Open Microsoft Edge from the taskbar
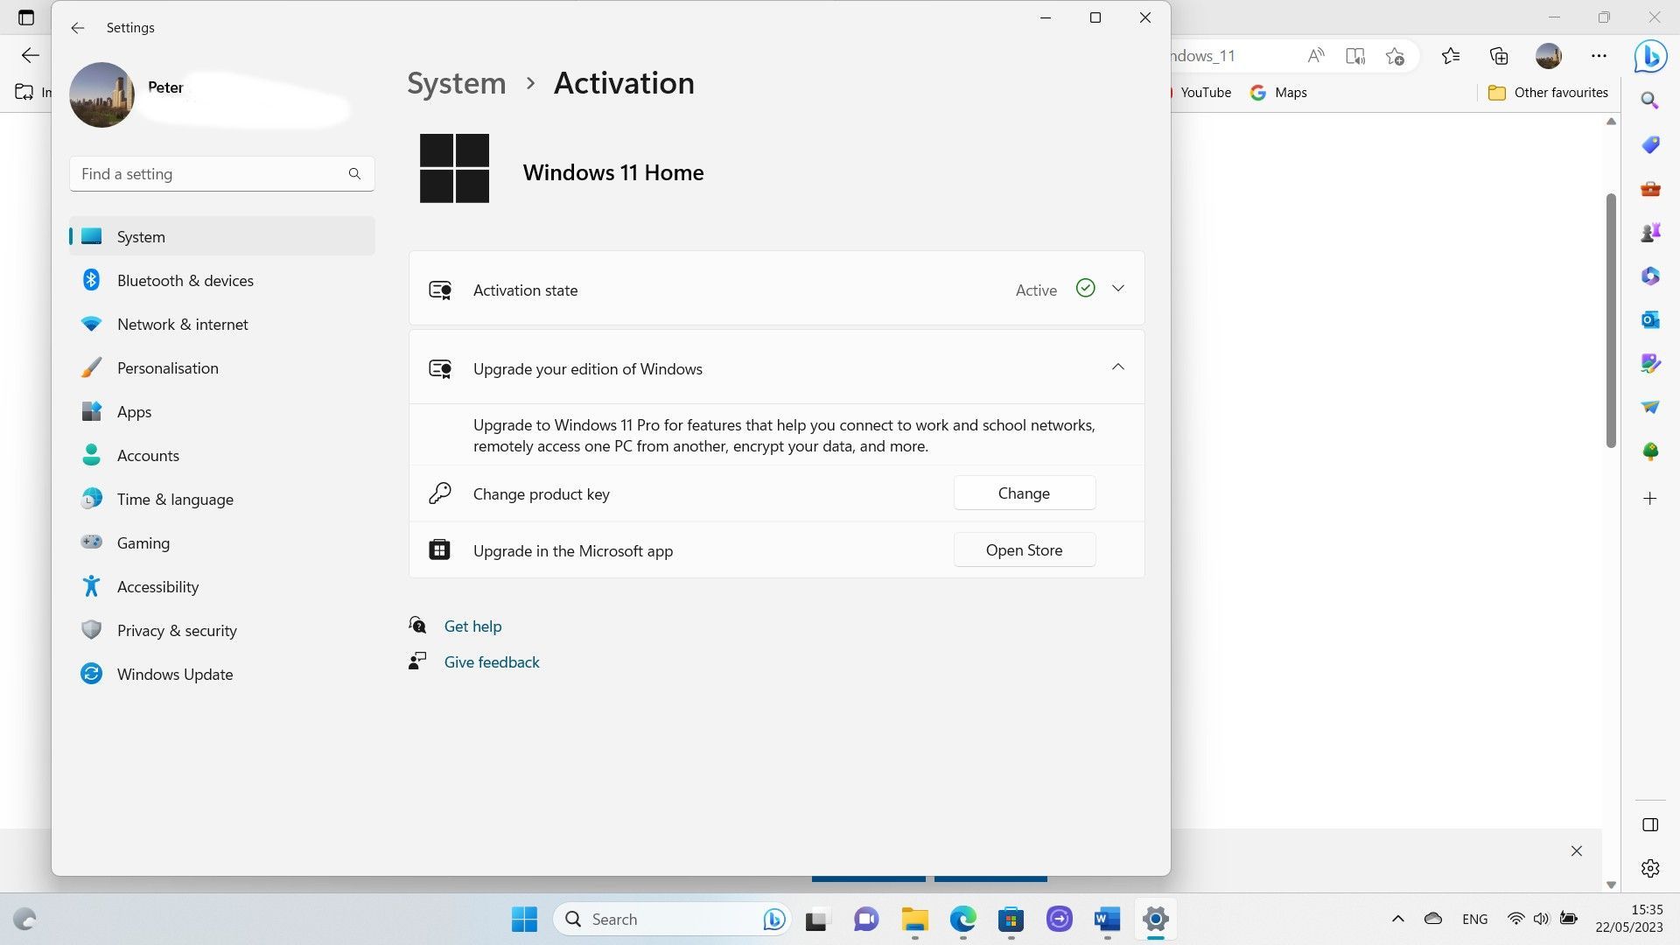 coord(962,920)
